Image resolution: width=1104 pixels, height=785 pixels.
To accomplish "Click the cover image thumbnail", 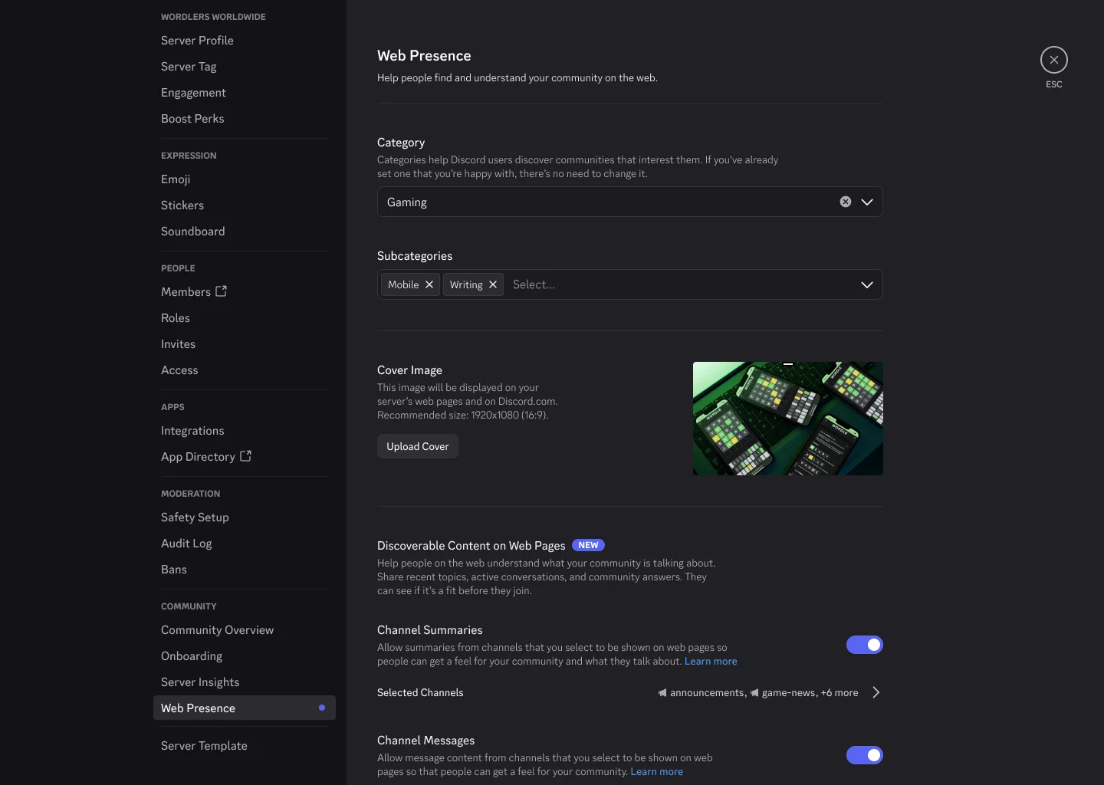I will (788, 419).
